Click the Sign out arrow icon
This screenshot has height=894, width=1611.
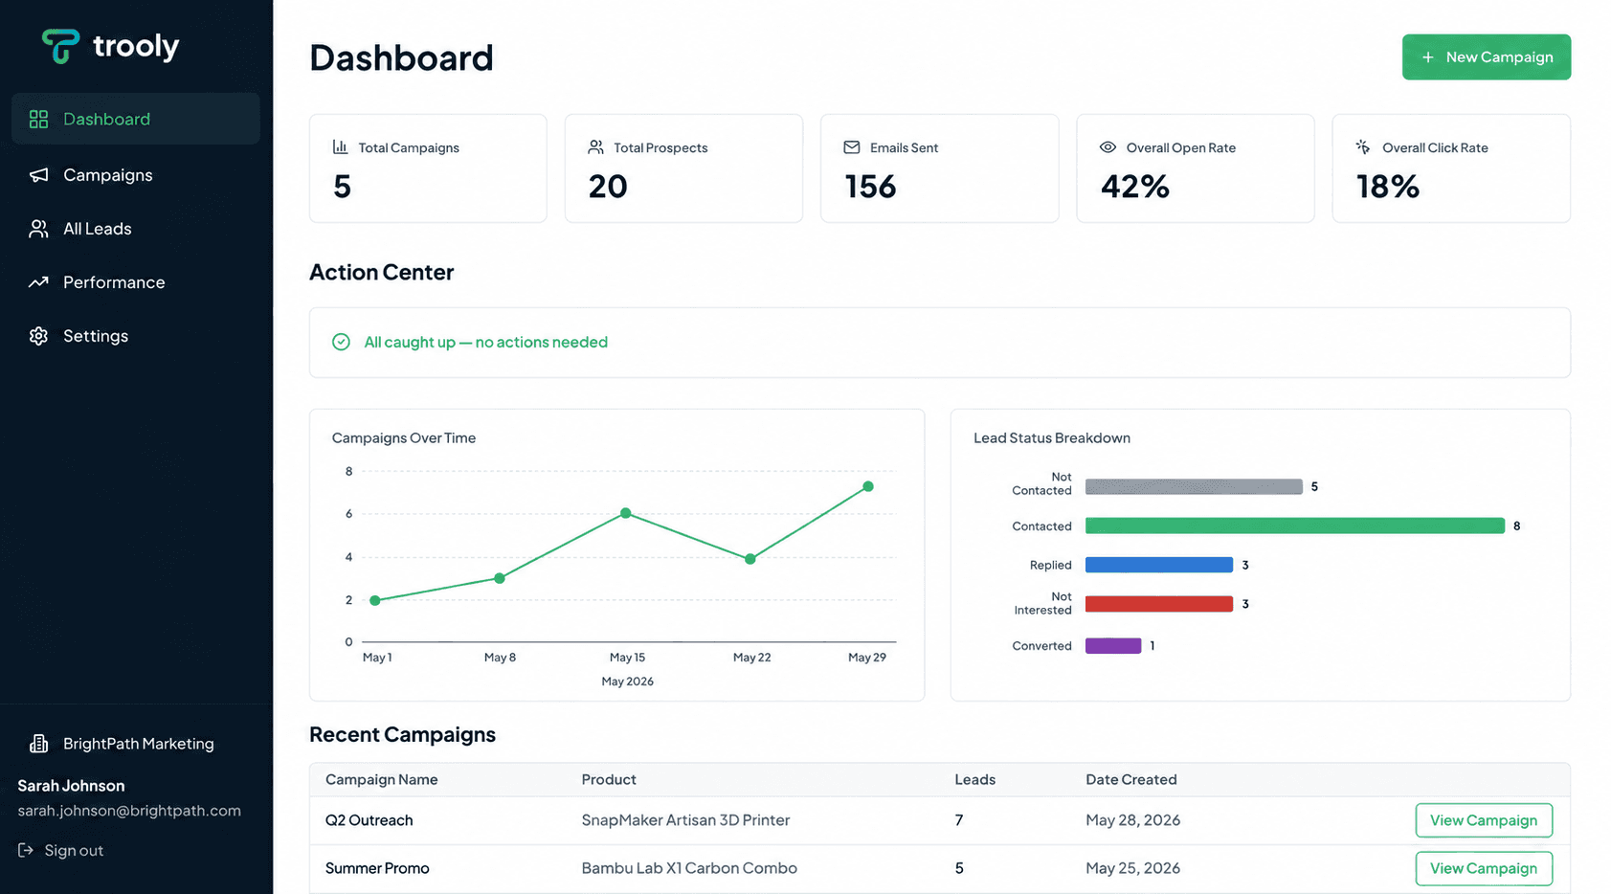tap(26, 850)
